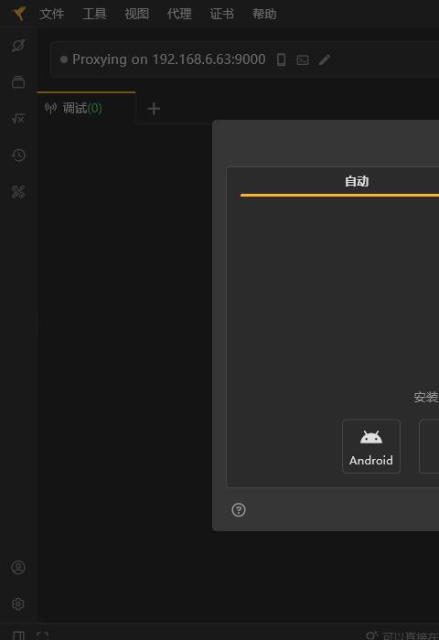Click the terminal icon in proxy bar
Image resolution: width=439 pixels, height=640 pixels.
point(303,60)
